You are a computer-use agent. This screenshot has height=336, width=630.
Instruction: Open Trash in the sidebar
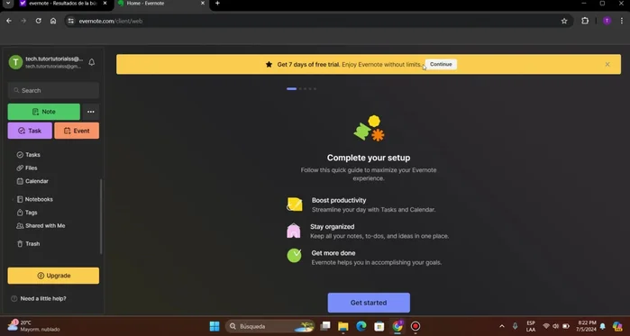pos(28,244)
